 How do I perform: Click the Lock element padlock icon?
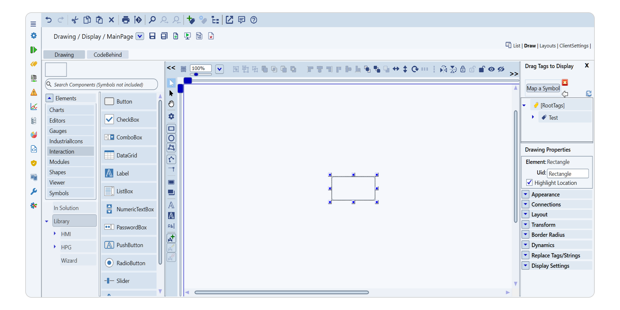463,69
